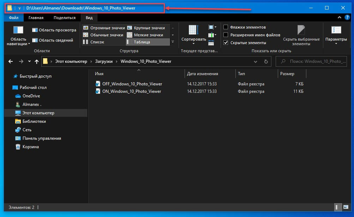Click the title bar folder icon
The height and width of the screenshot is (217, 354).
[x=10, y=8]
